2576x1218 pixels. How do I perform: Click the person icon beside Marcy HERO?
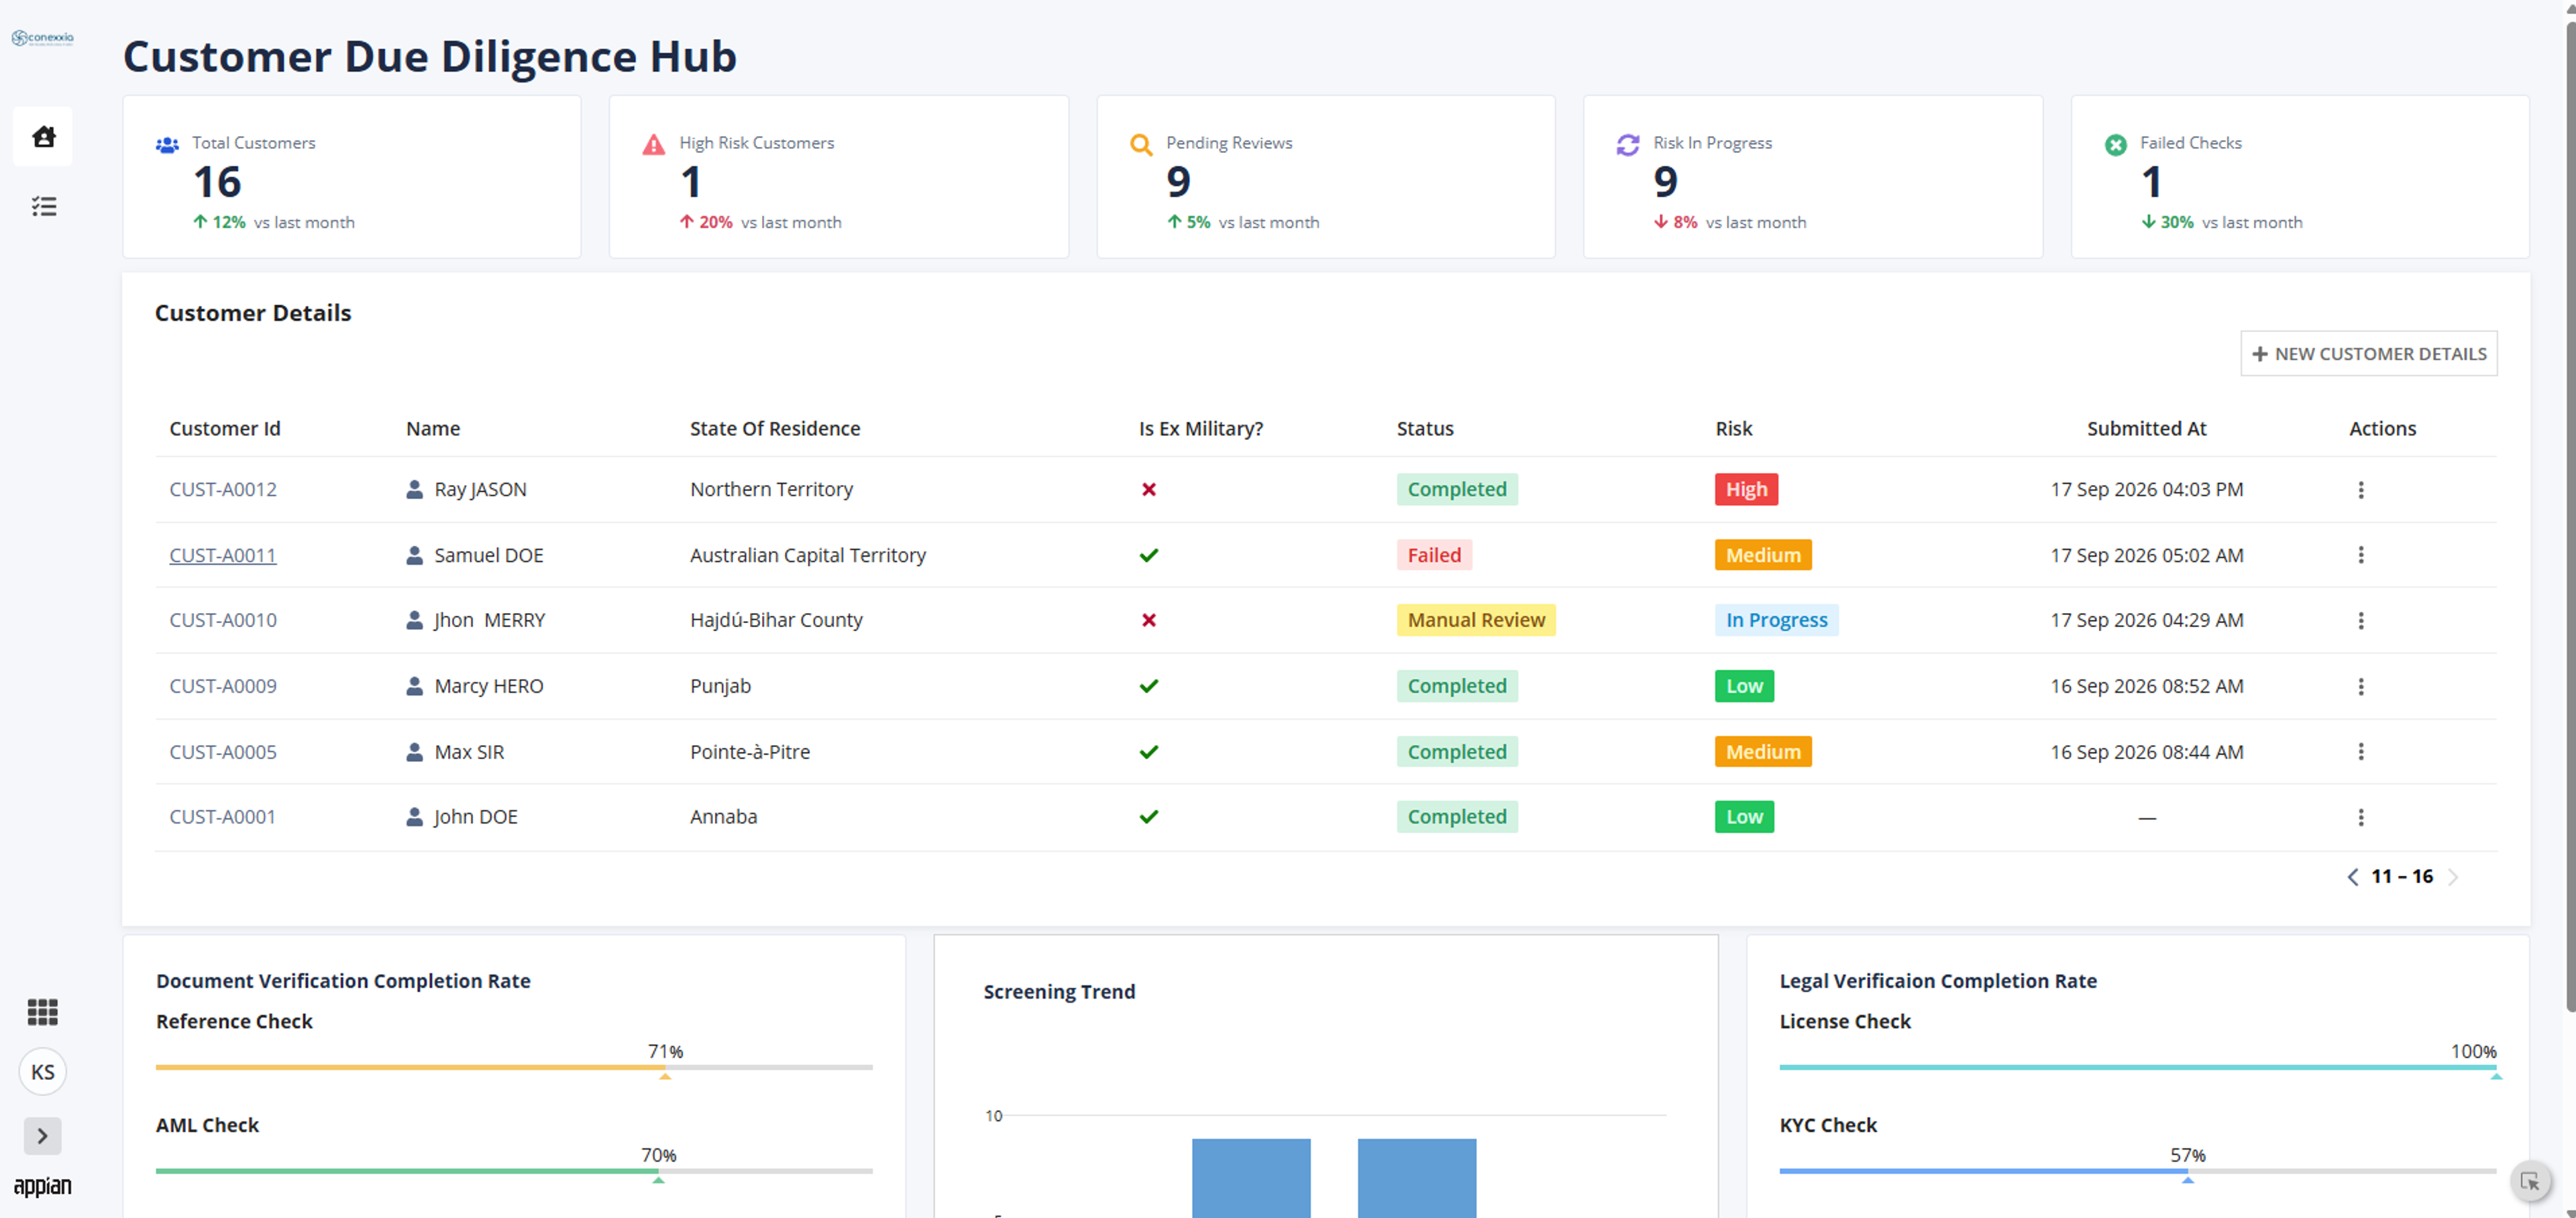coord(414,686)
